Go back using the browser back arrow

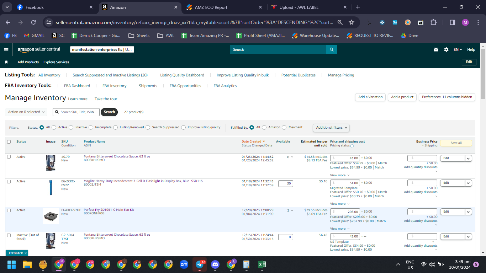pyautogui.click(x=8, y=22)
